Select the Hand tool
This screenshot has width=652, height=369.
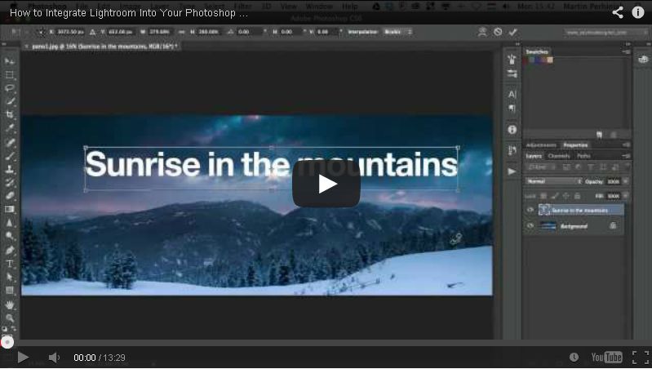point(9,305)
